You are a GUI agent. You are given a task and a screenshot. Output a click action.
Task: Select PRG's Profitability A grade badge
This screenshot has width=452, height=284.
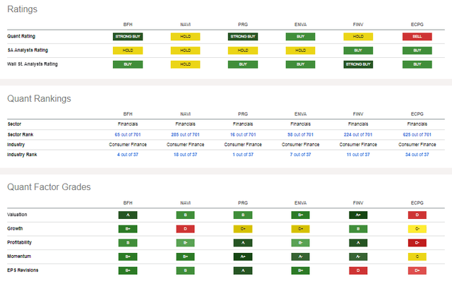pos(243,243)
